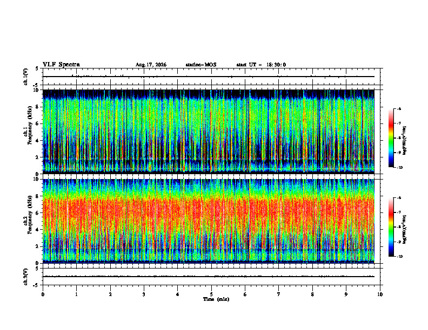The width and height of the screenshot is (428, 330).
Task: Click the ch.3 waveform trace line
Action: point(209,277)
